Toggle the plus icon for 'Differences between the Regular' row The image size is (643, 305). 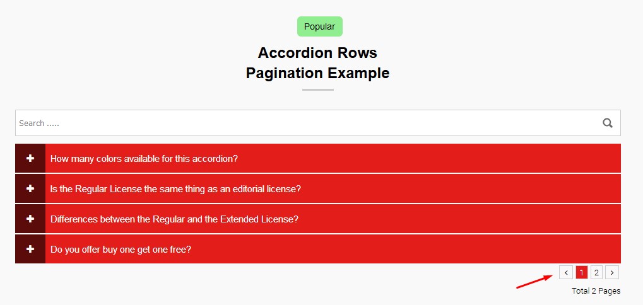point(30,219)
